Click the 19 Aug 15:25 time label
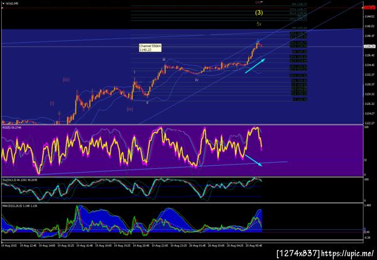 [x=66, y=246]
